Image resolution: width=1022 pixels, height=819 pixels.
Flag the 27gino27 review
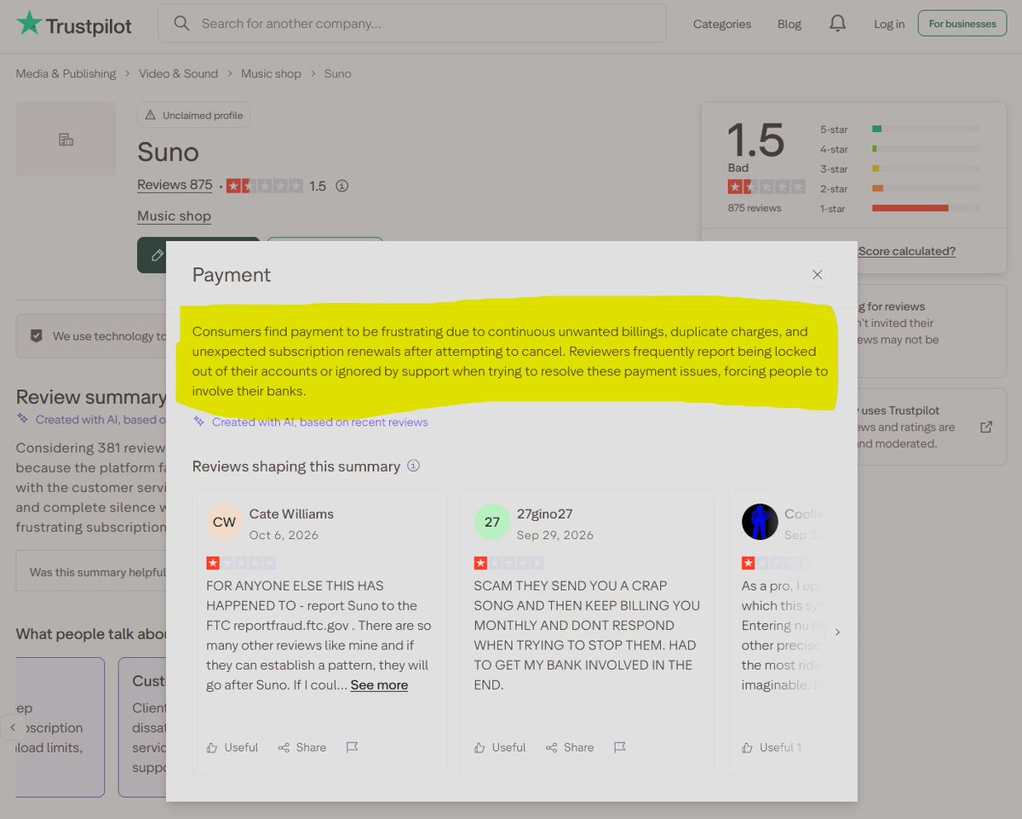619,747
